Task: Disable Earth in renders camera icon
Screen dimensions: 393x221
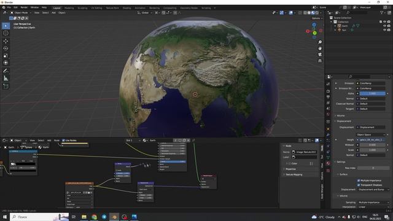Action: pos(389,26)
